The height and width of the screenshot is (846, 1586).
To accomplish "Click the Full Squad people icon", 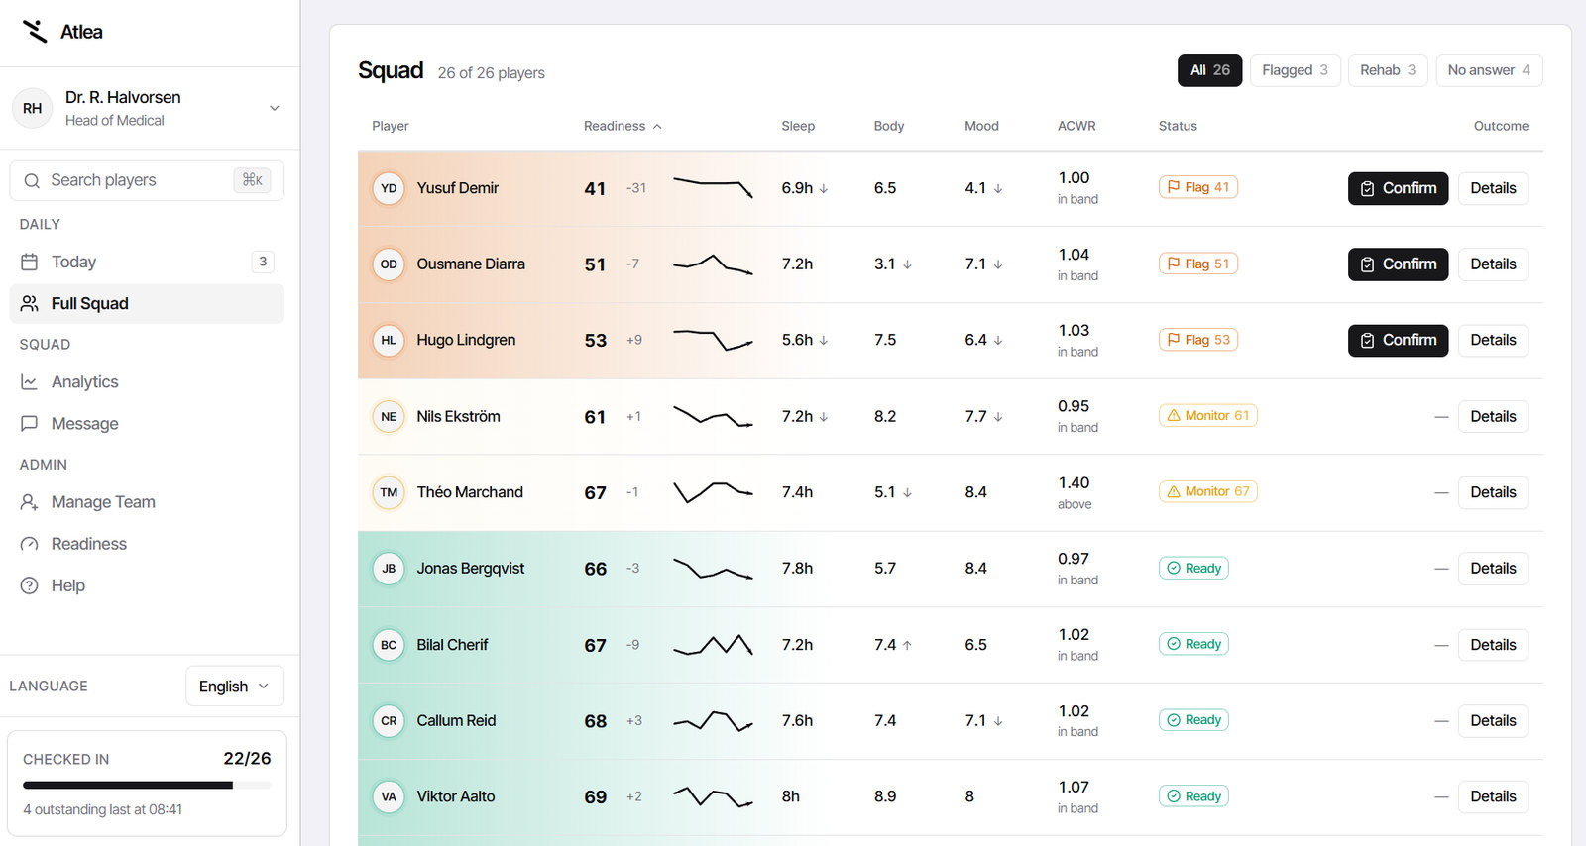I will click(30, 303).
